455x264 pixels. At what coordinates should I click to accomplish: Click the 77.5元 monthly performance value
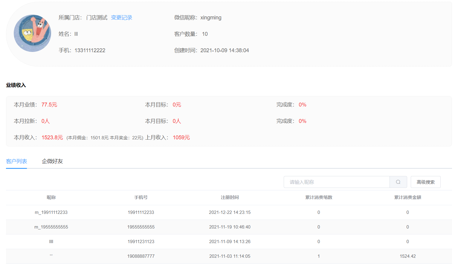point(49,105)
